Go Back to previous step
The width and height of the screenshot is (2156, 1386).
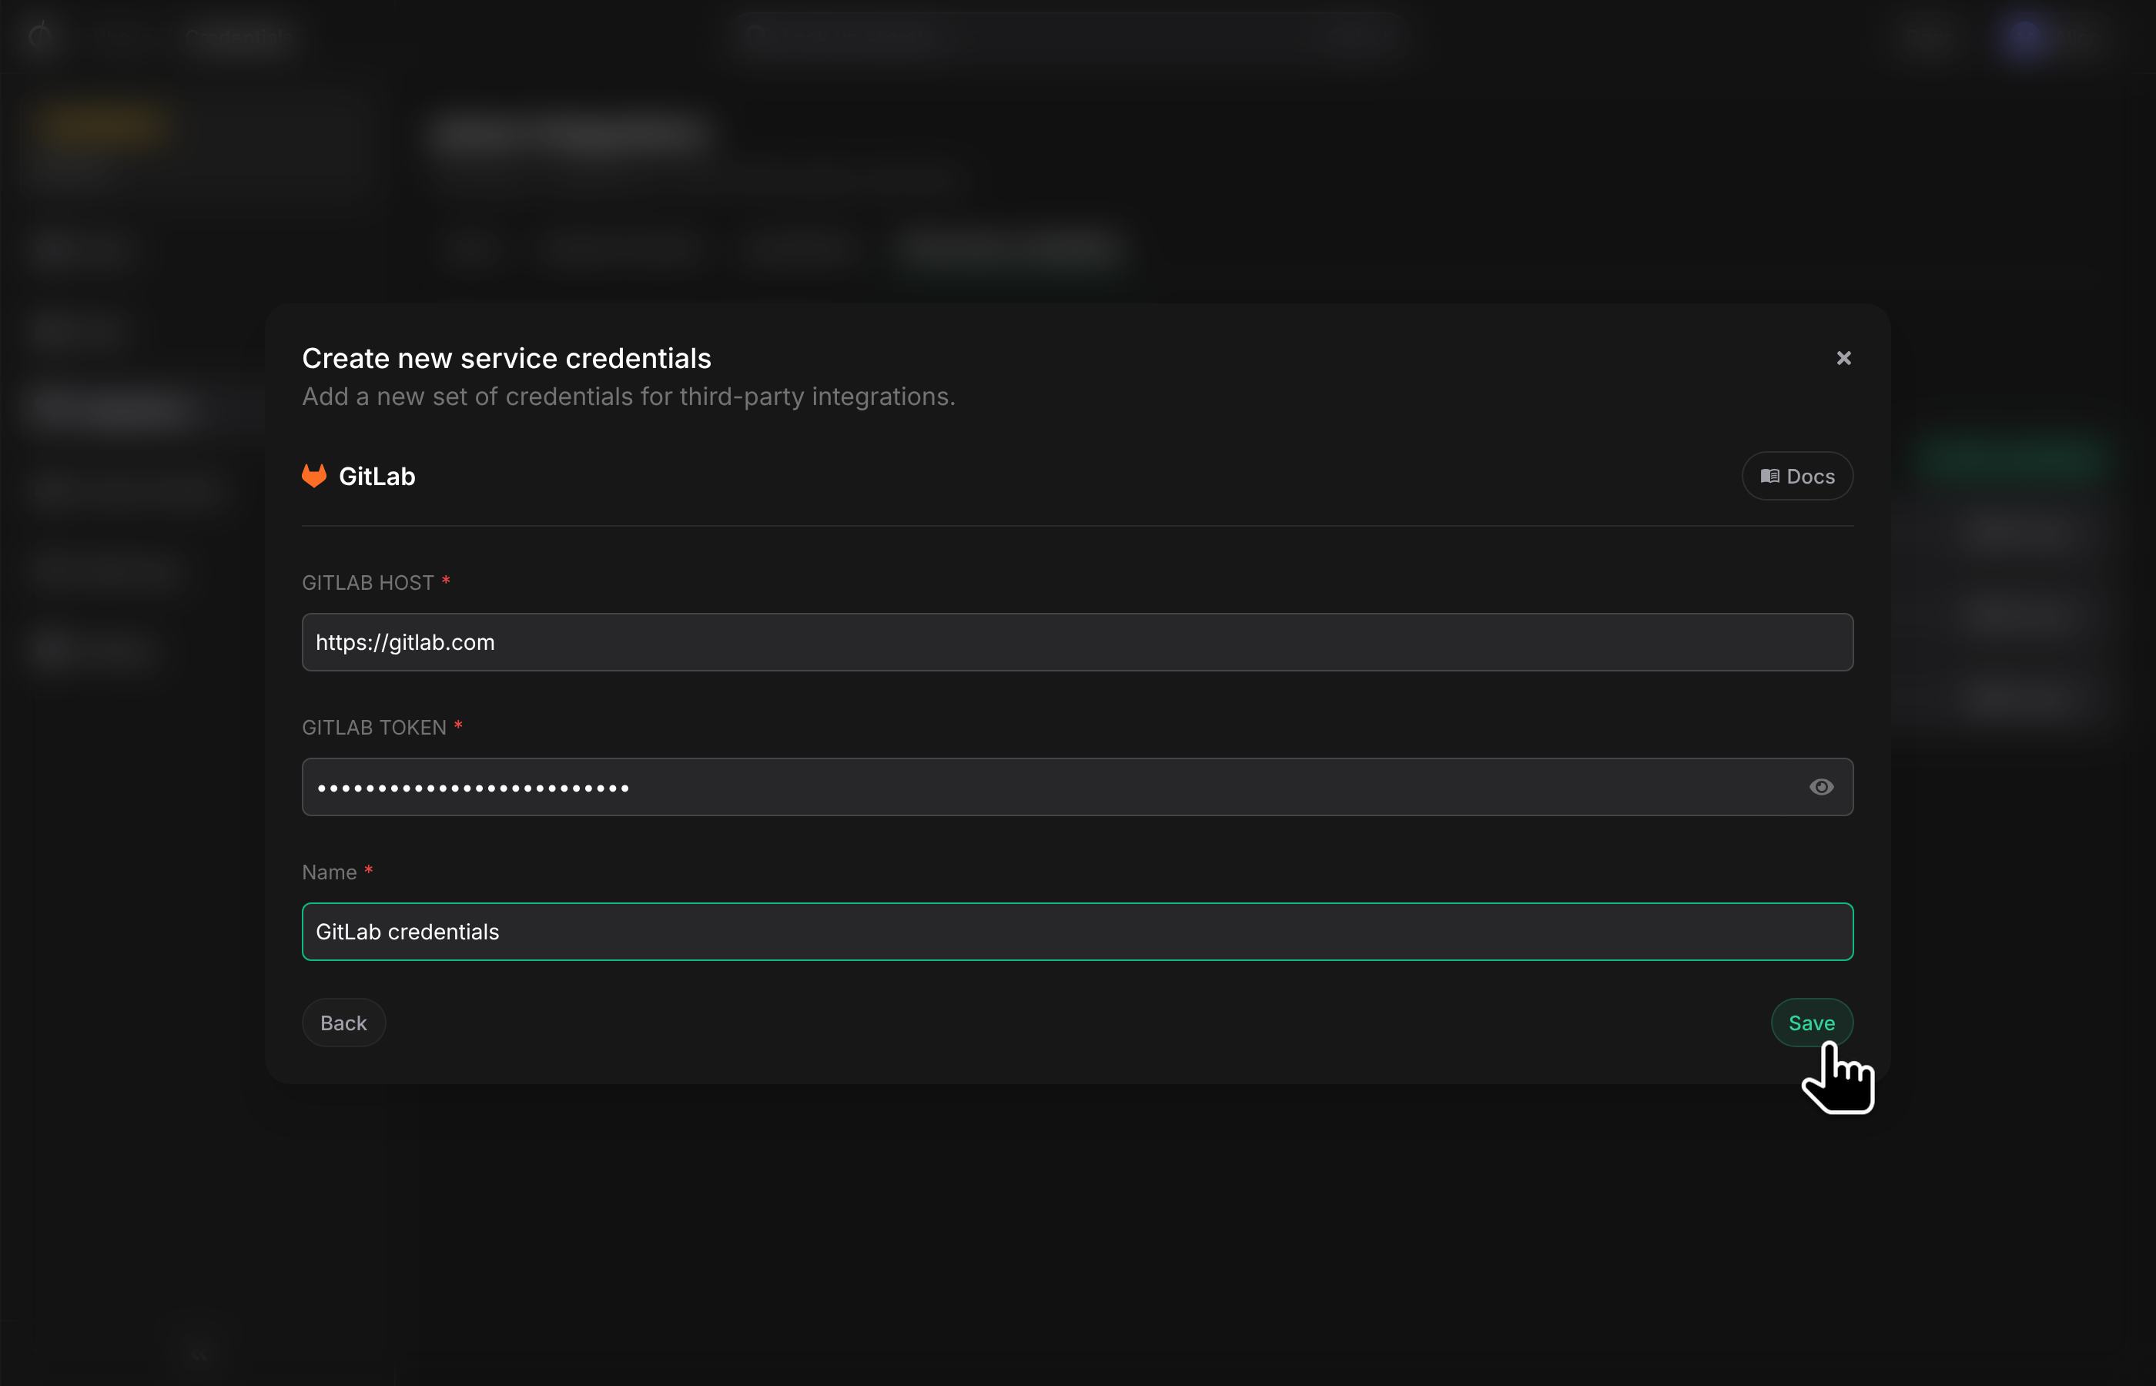click(x=343, y=1023)
